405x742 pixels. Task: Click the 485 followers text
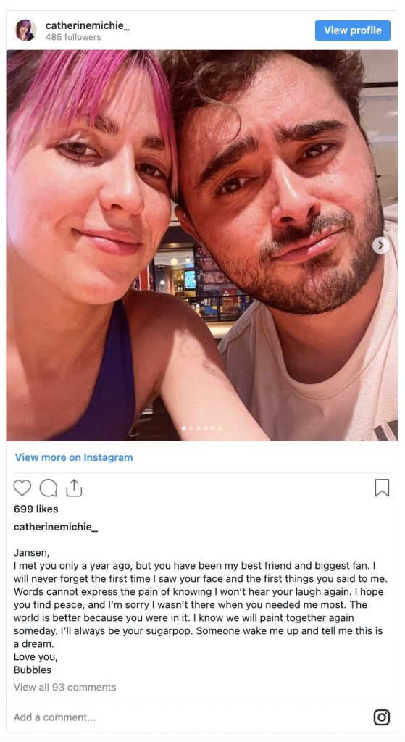tap(73, 37)
